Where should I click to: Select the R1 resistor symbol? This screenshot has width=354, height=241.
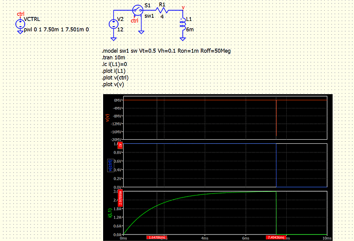click(162, 10)
